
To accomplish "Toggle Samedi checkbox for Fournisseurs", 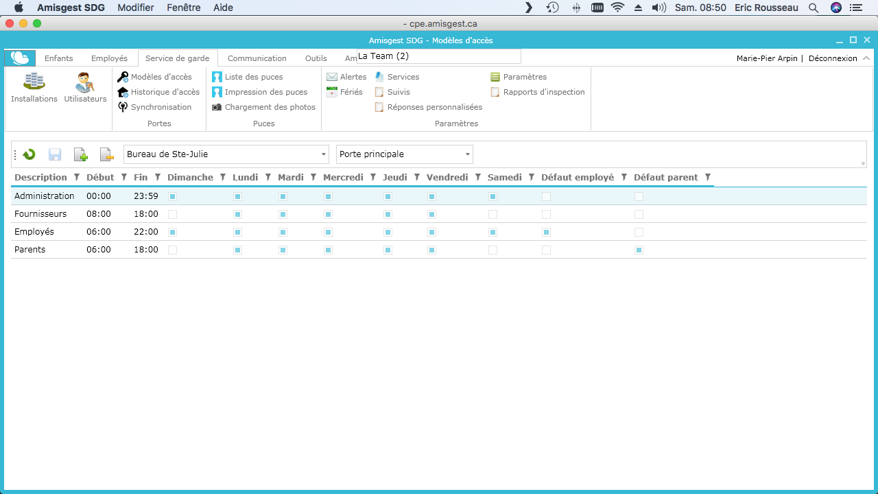I will point(493,214).
